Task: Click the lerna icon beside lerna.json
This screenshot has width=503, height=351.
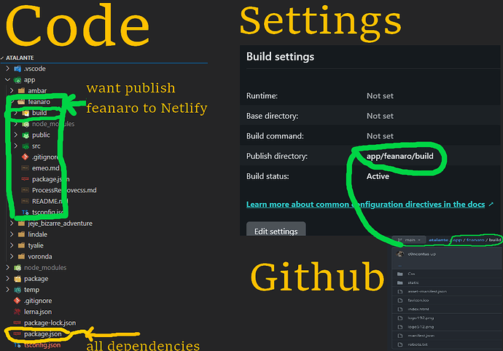Action: tap(17, 312)
